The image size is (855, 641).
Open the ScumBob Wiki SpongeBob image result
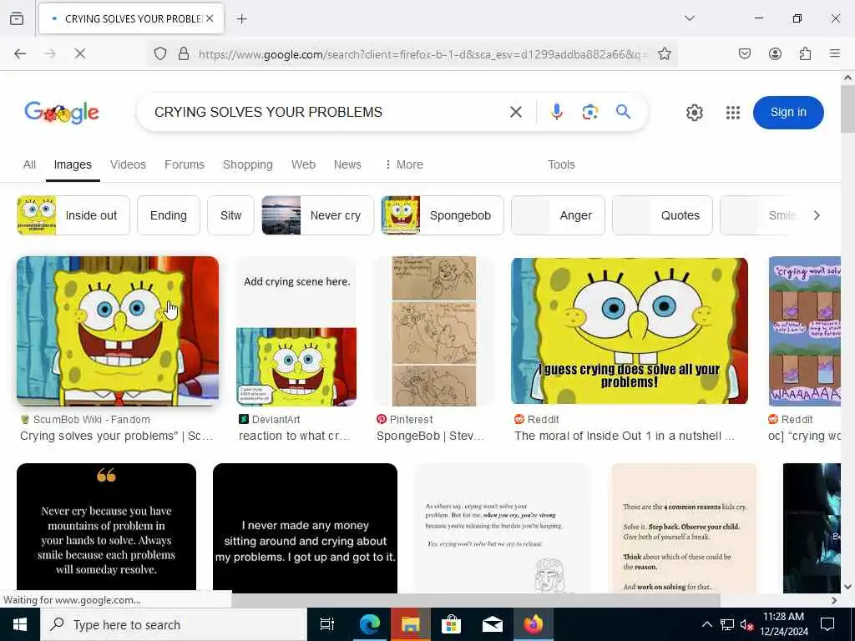pos(118,331)
